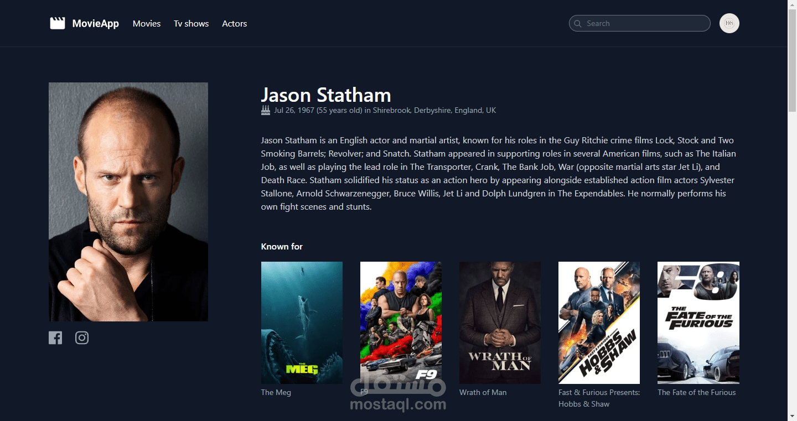The image size is (797, 421).
Task: Select The Fate of the Furious poster
Action: (698, 323)
